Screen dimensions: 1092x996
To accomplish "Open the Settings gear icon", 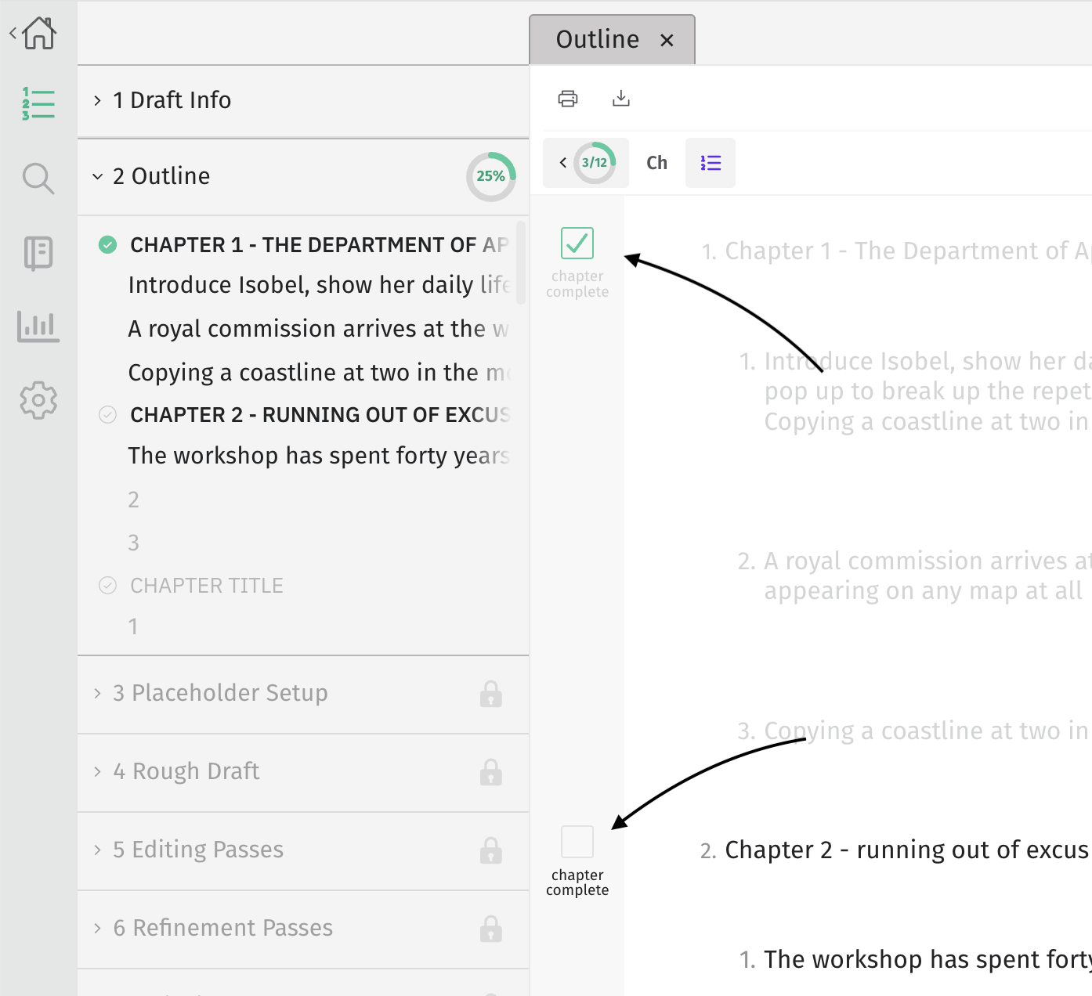I will (38, 401).
